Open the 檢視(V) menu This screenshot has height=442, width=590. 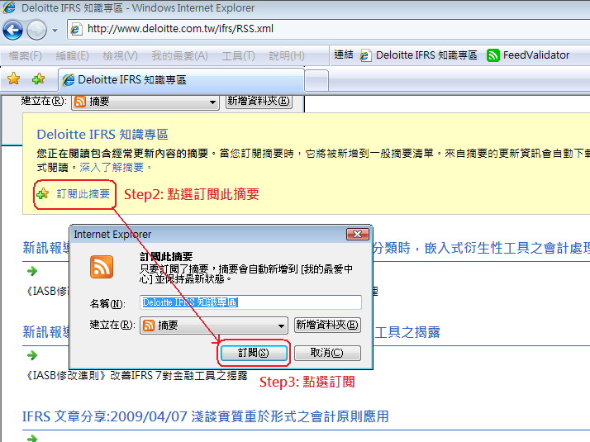(x=120, y=55)
